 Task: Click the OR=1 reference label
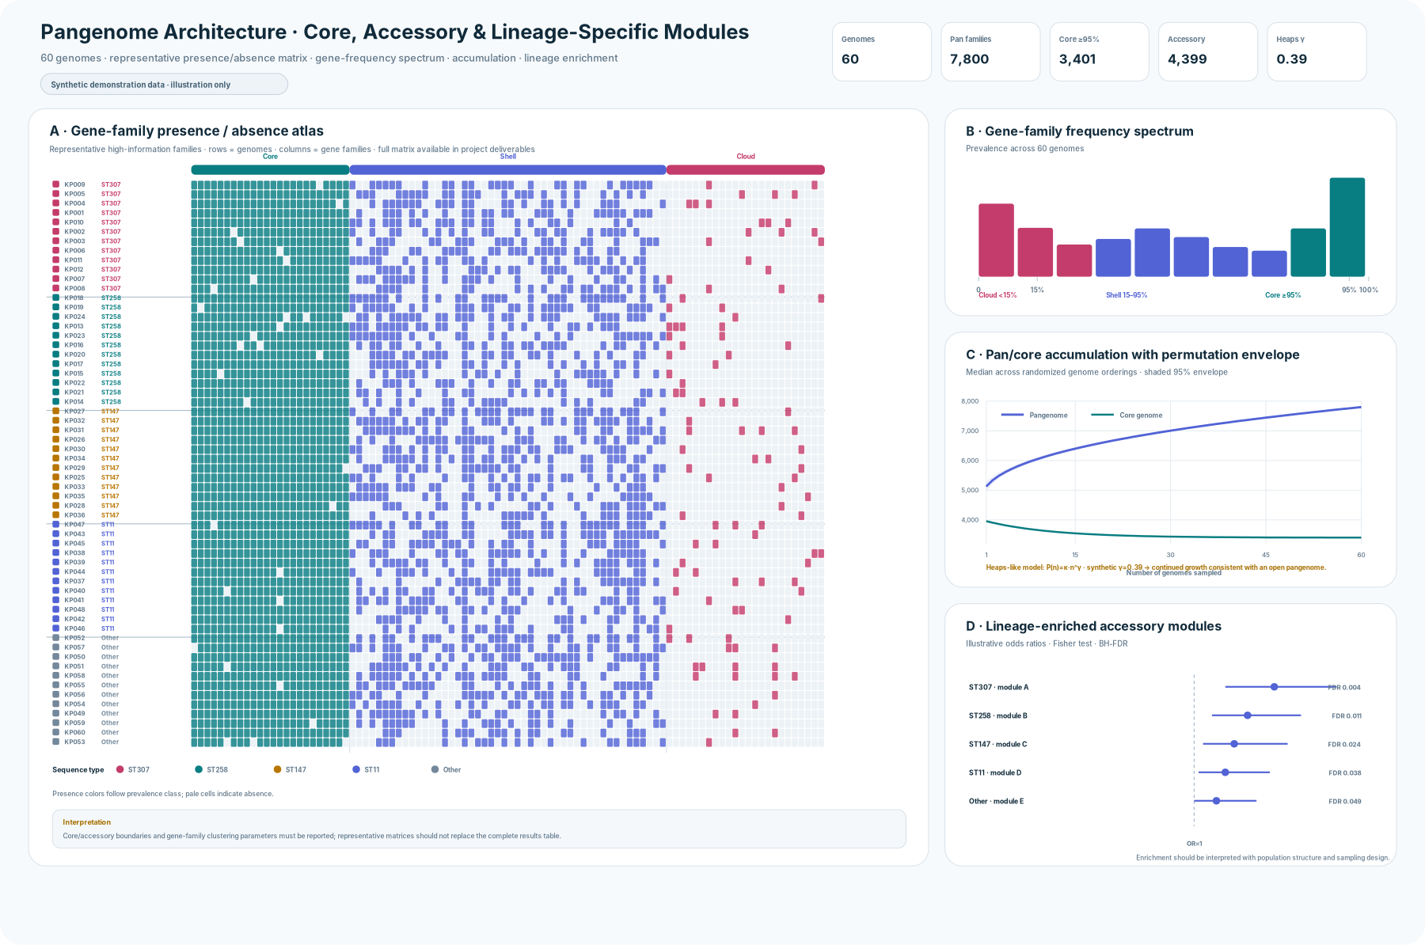point(1195,844)
